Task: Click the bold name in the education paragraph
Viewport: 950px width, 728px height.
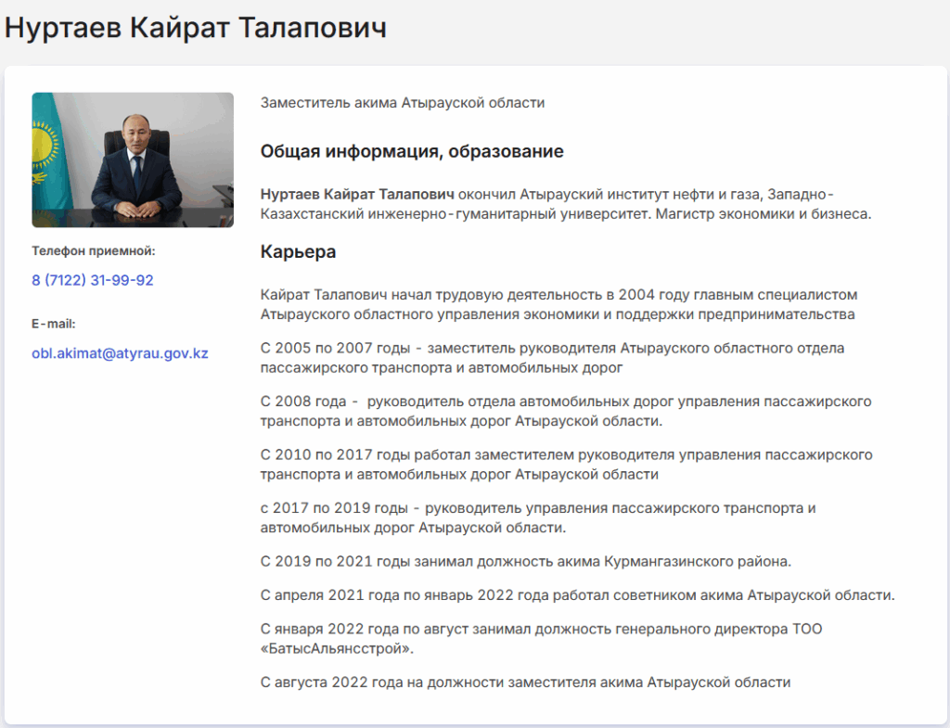Action: coord(358,194)
